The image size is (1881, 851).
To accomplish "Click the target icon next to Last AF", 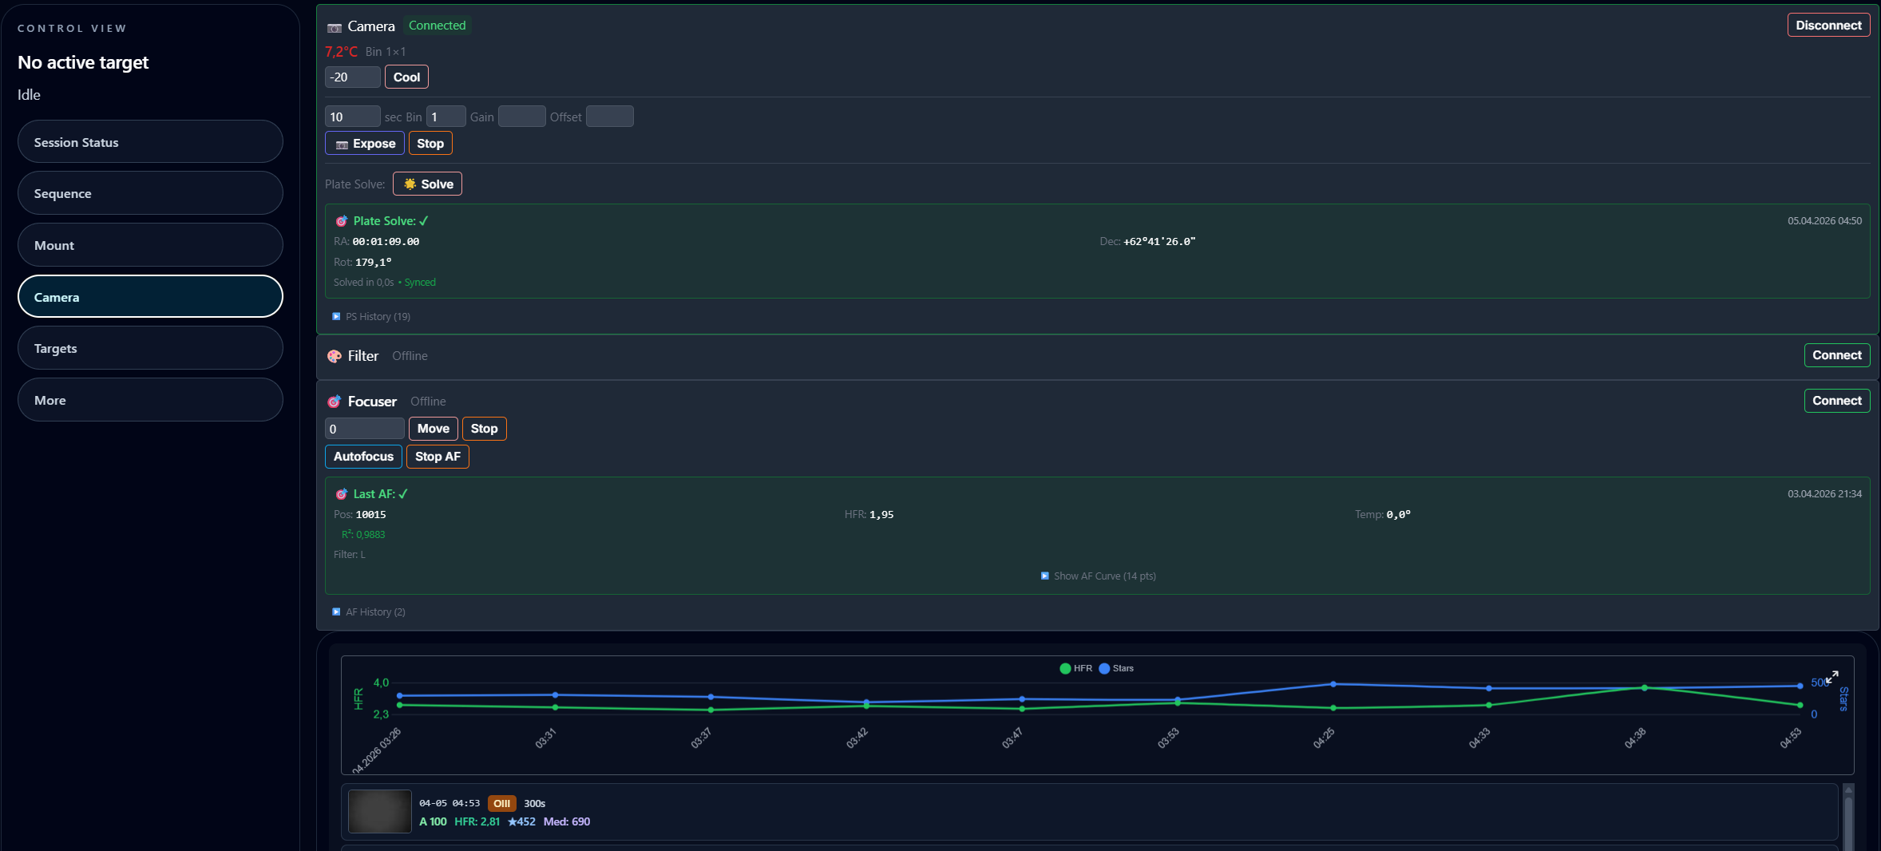I will coord(342,494).
